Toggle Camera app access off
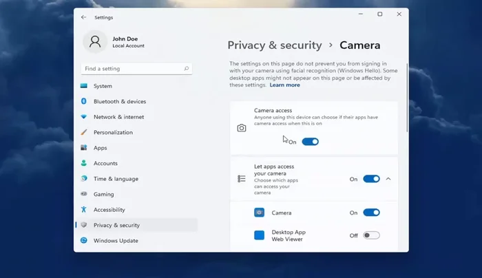The width and height of the screenshot is (482, 278). (x=371, y=213)
